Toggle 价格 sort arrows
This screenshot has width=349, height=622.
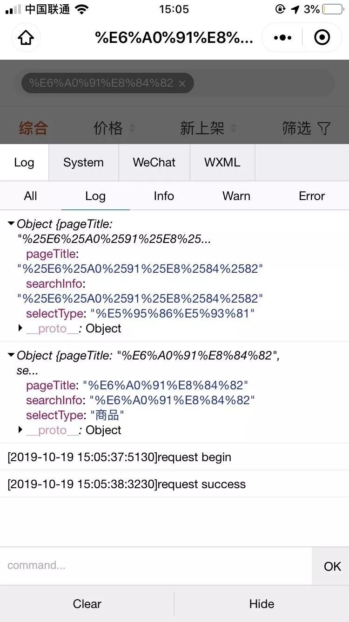pos(132,128)
